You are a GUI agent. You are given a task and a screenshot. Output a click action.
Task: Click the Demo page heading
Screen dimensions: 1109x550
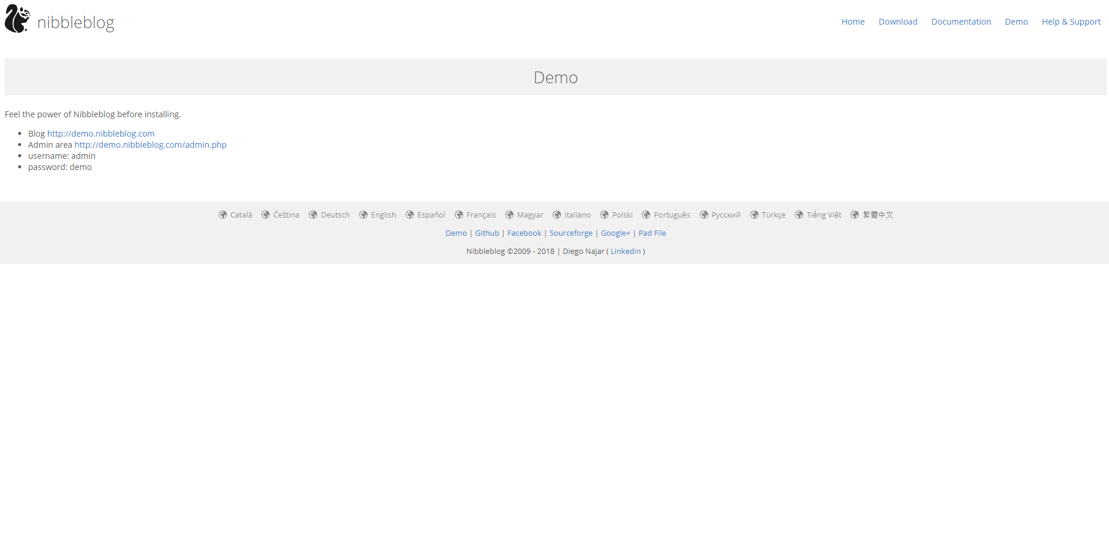click(x=555, y=77)
